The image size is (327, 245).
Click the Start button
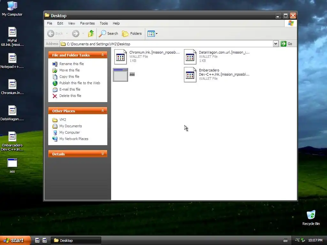point(15,240)
